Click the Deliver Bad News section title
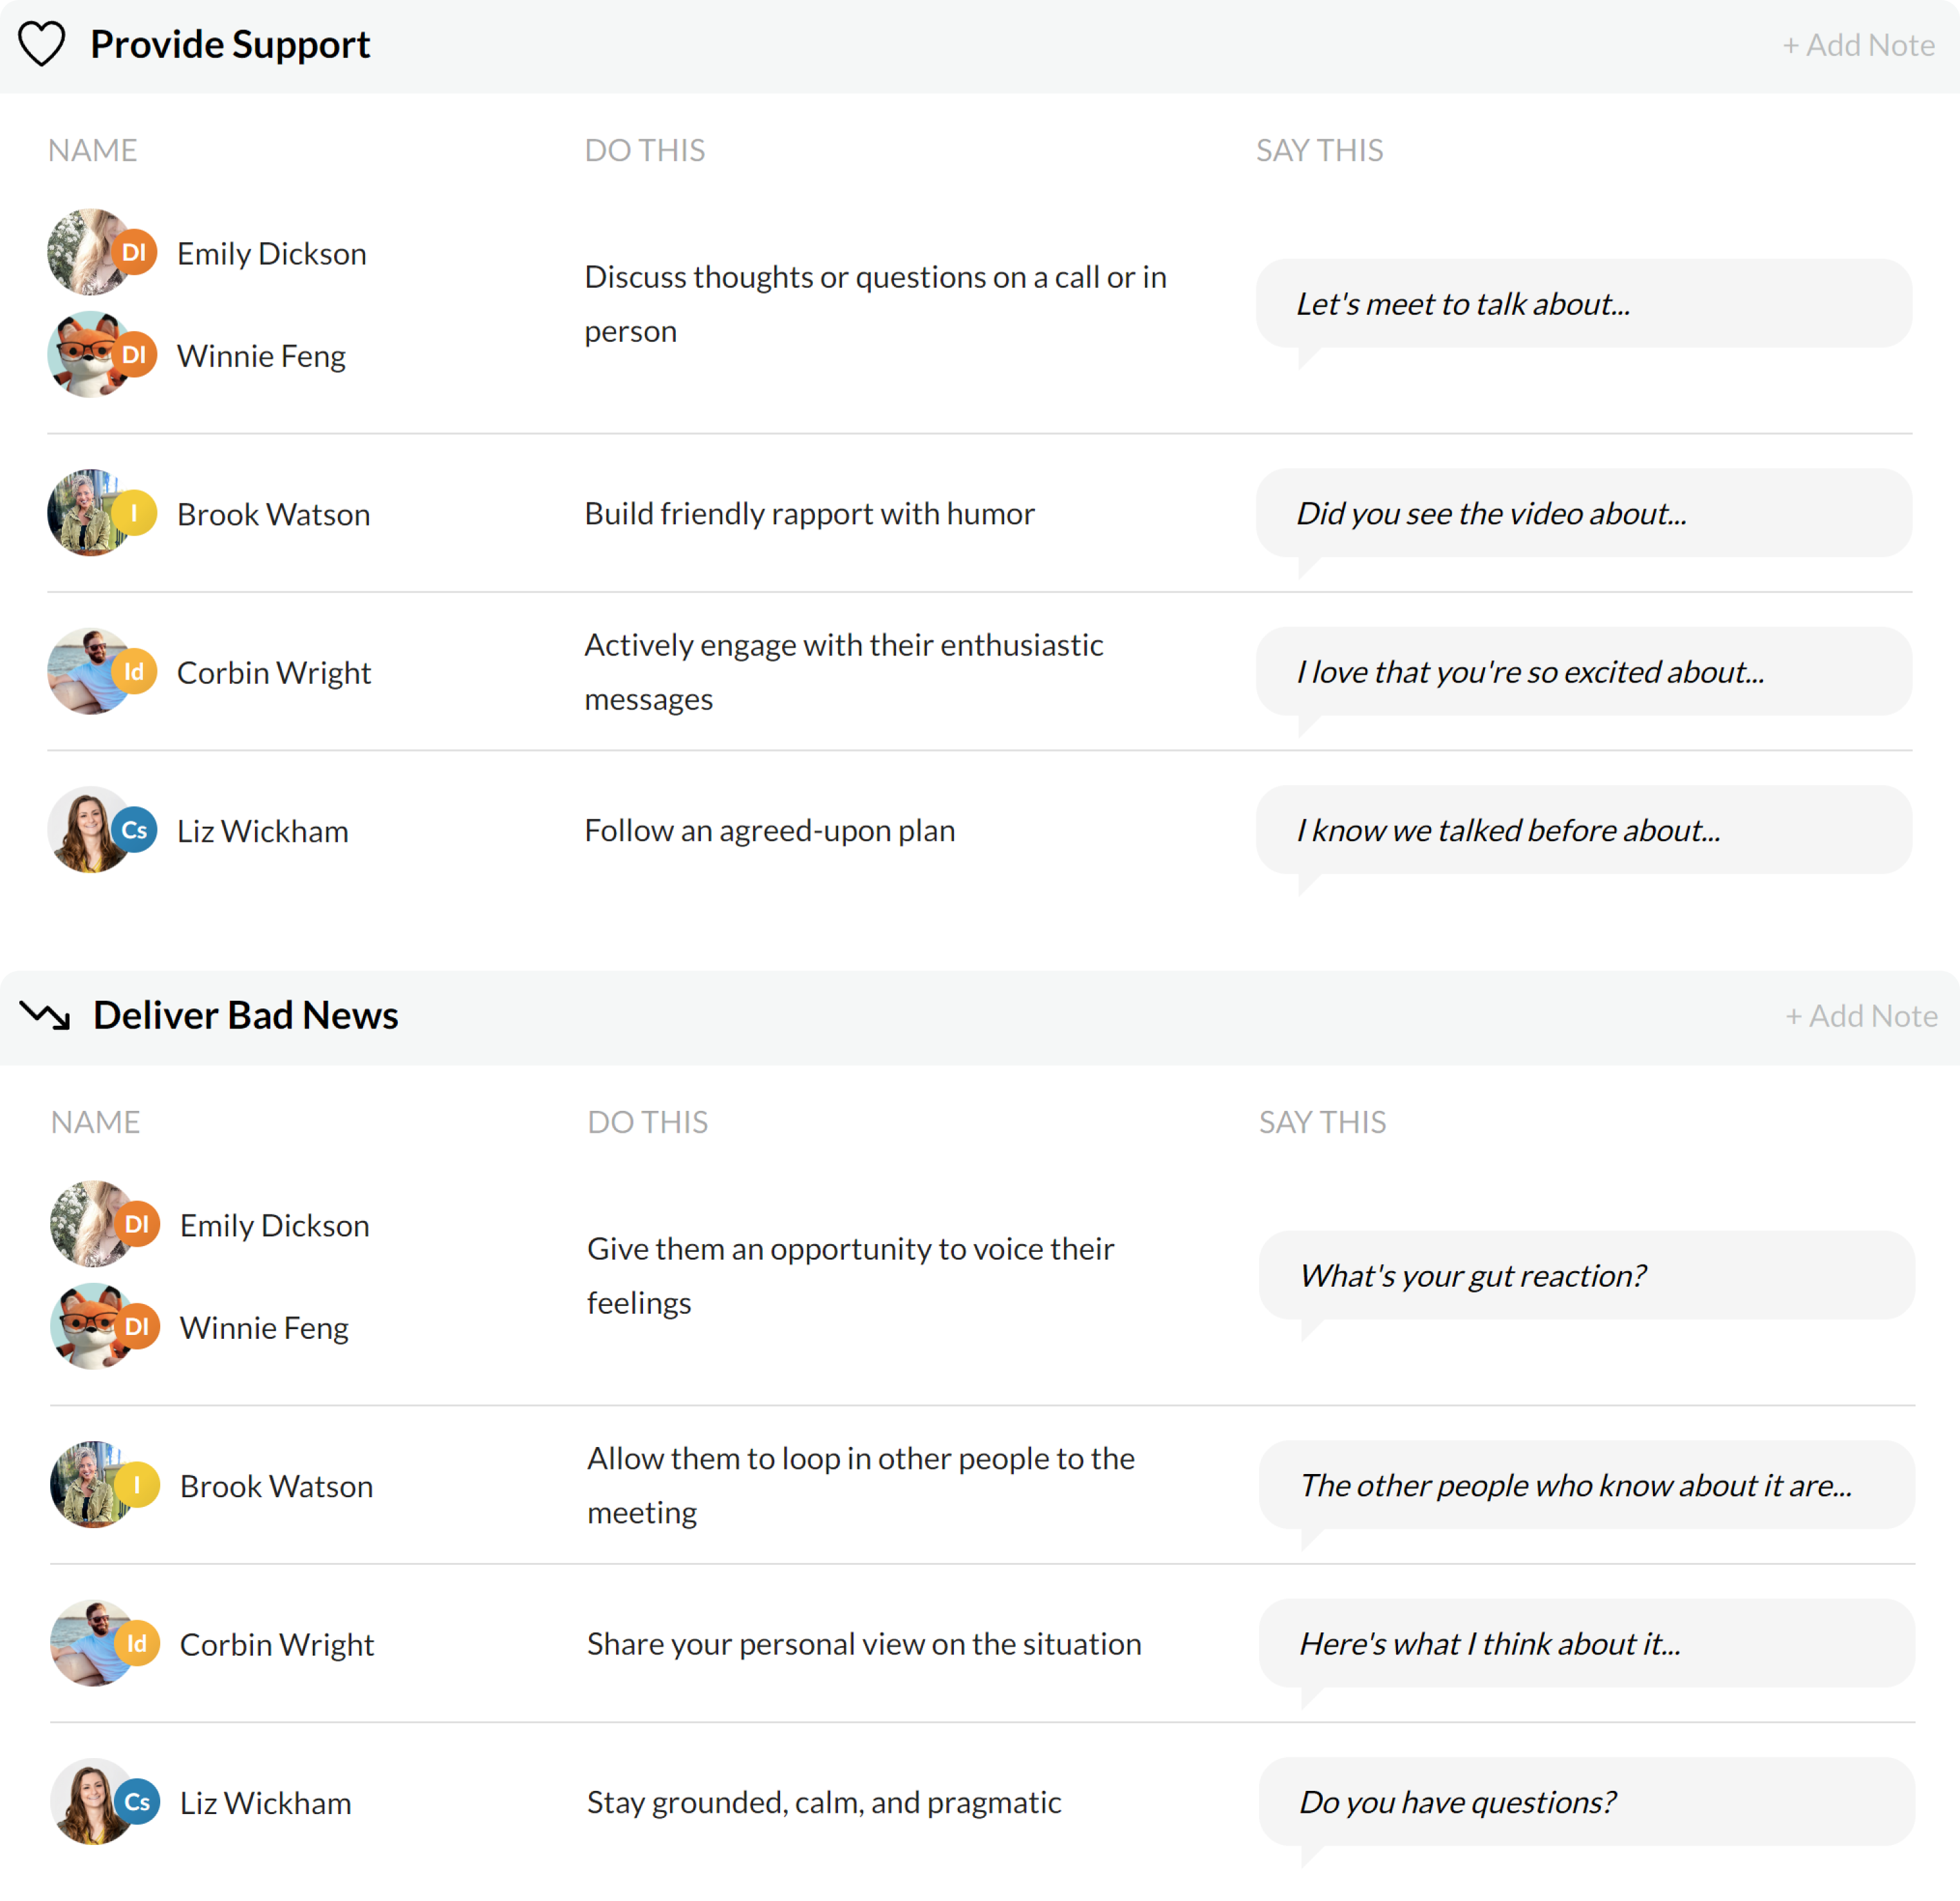The width and height of the screenshot is (1960, 1901). (x=245, y=1016)
